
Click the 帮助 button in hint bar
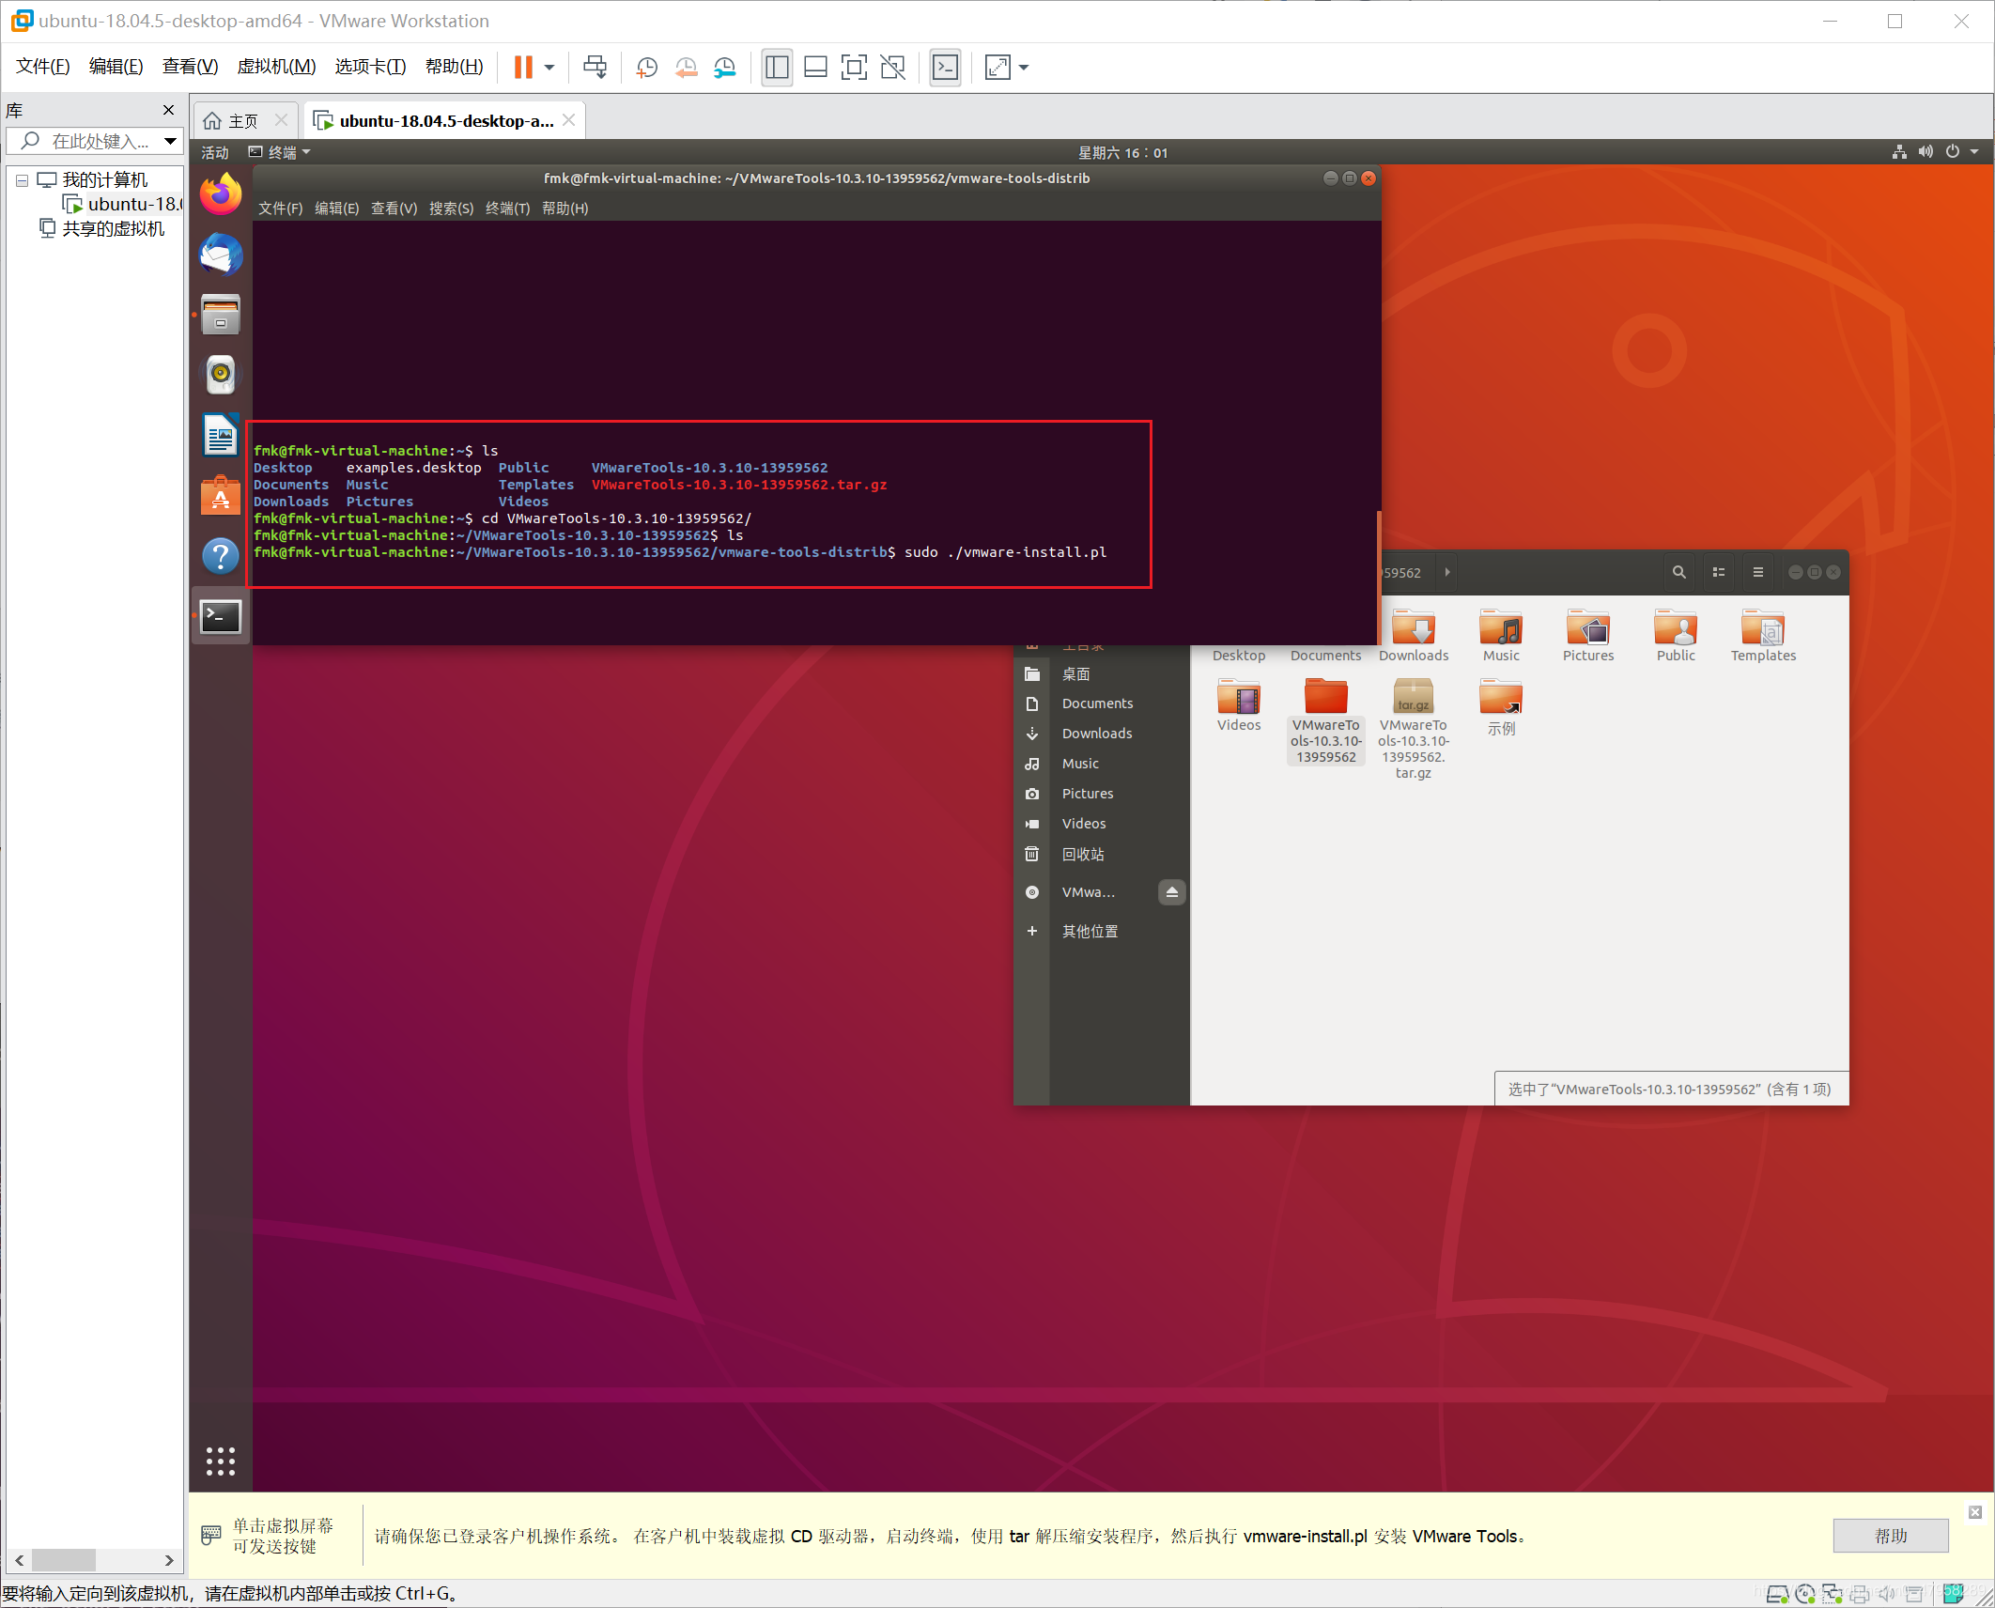[x=1890, y=1536]
